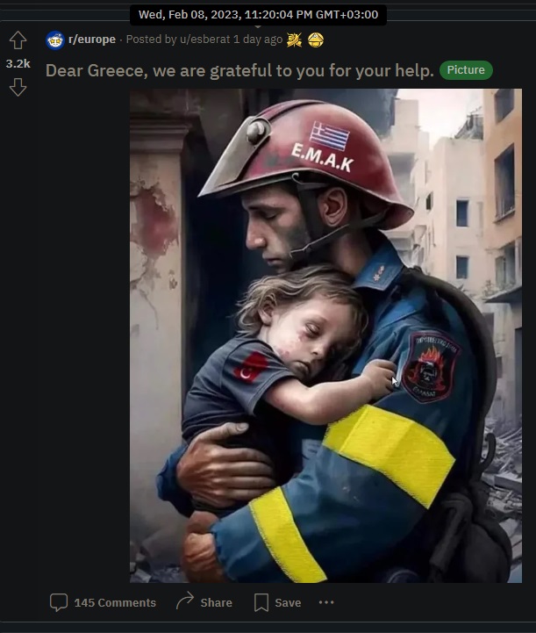Open the firefighter rescue image

click(325, 335)
